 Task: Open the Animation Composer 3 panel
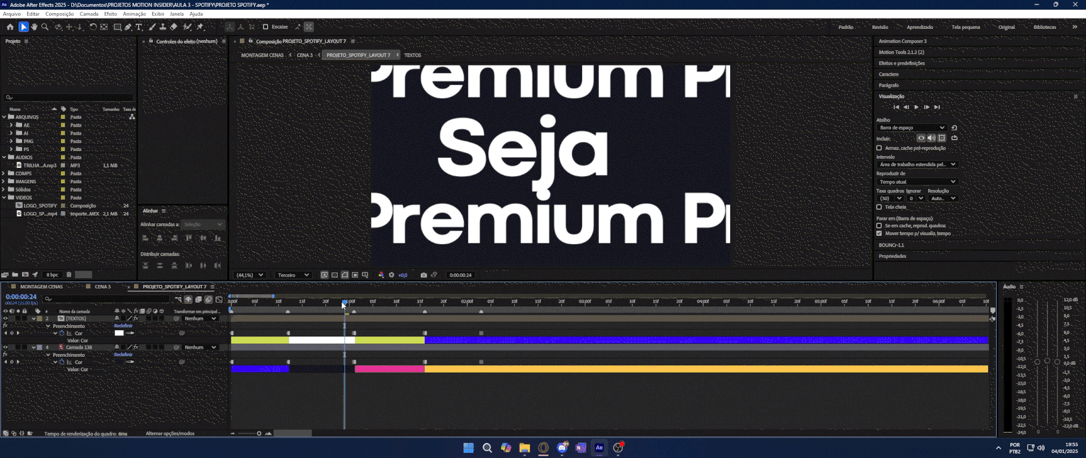pos(903,41)
